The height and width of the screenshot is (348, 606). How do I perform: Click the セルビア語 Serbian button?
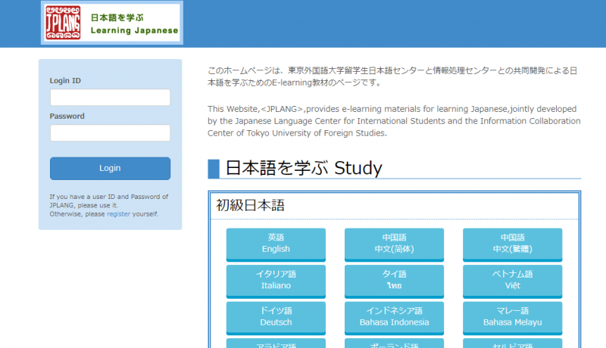pos(512,343)
